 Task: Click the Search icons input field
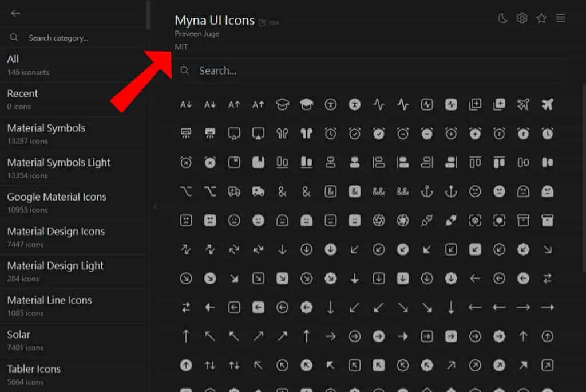tap(370, 70)
